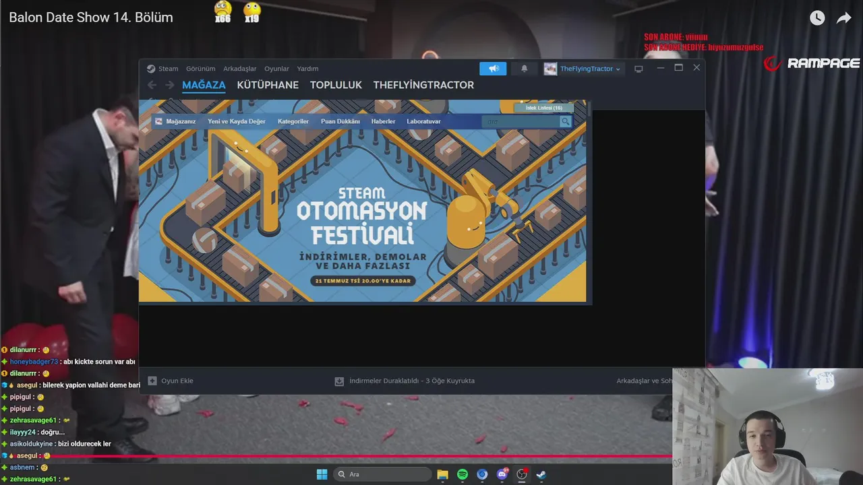Switch to the MAĞAZA tab
Viewport: 863px width, 485px height.
[x=204, y=85]
